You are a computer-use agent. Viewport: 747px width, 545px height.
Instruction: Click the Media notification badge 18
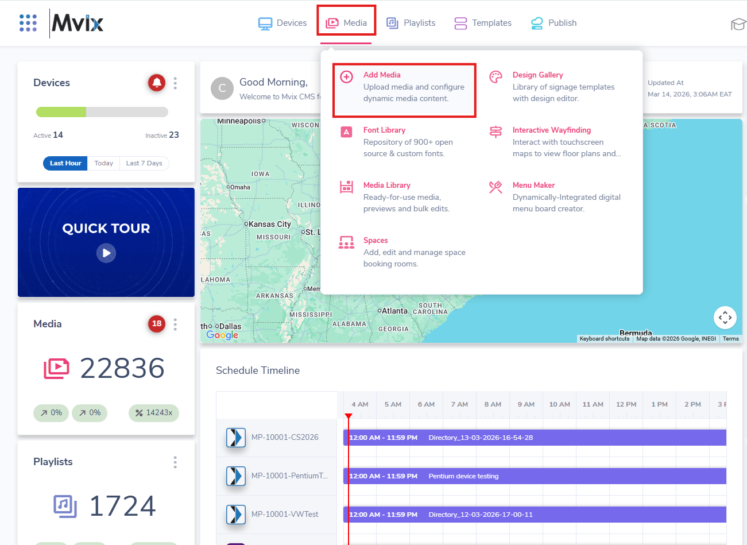tap(157, 324)
